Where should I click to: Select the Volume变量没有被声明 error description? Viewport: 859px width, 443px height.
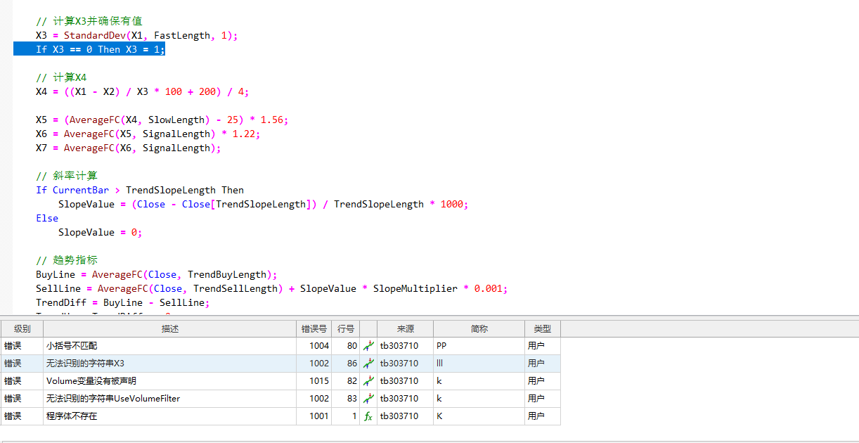tap(91, 381)
